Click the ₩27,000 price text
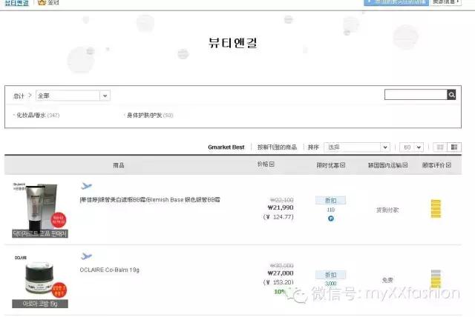This screenshot has height=317, width=475. click(x=281, y=273)
